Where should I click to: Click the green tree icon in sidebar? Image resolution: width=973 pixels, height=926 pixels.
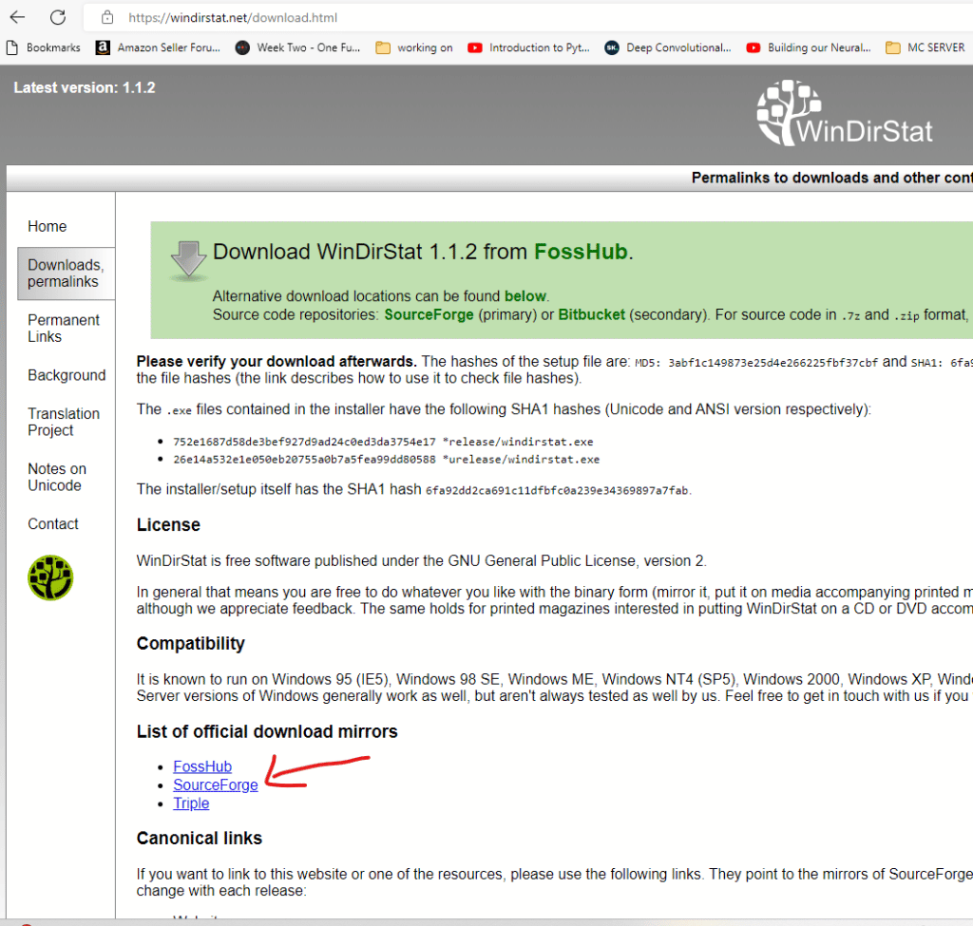[50, 577]
